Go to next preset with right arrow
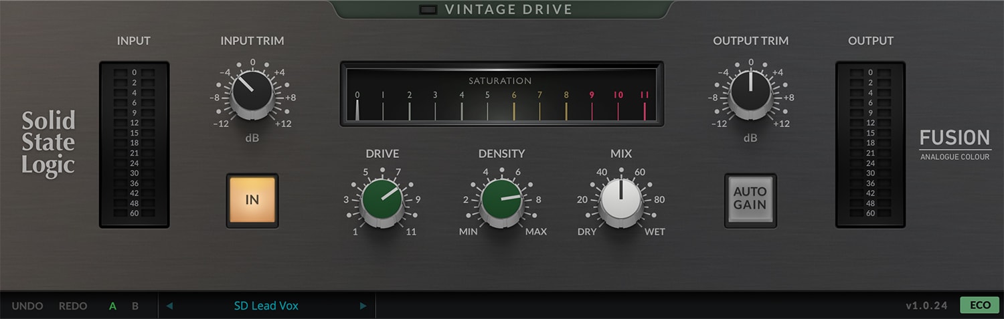The width and height of the screenshot is (1004, 319). pos(363,306)
